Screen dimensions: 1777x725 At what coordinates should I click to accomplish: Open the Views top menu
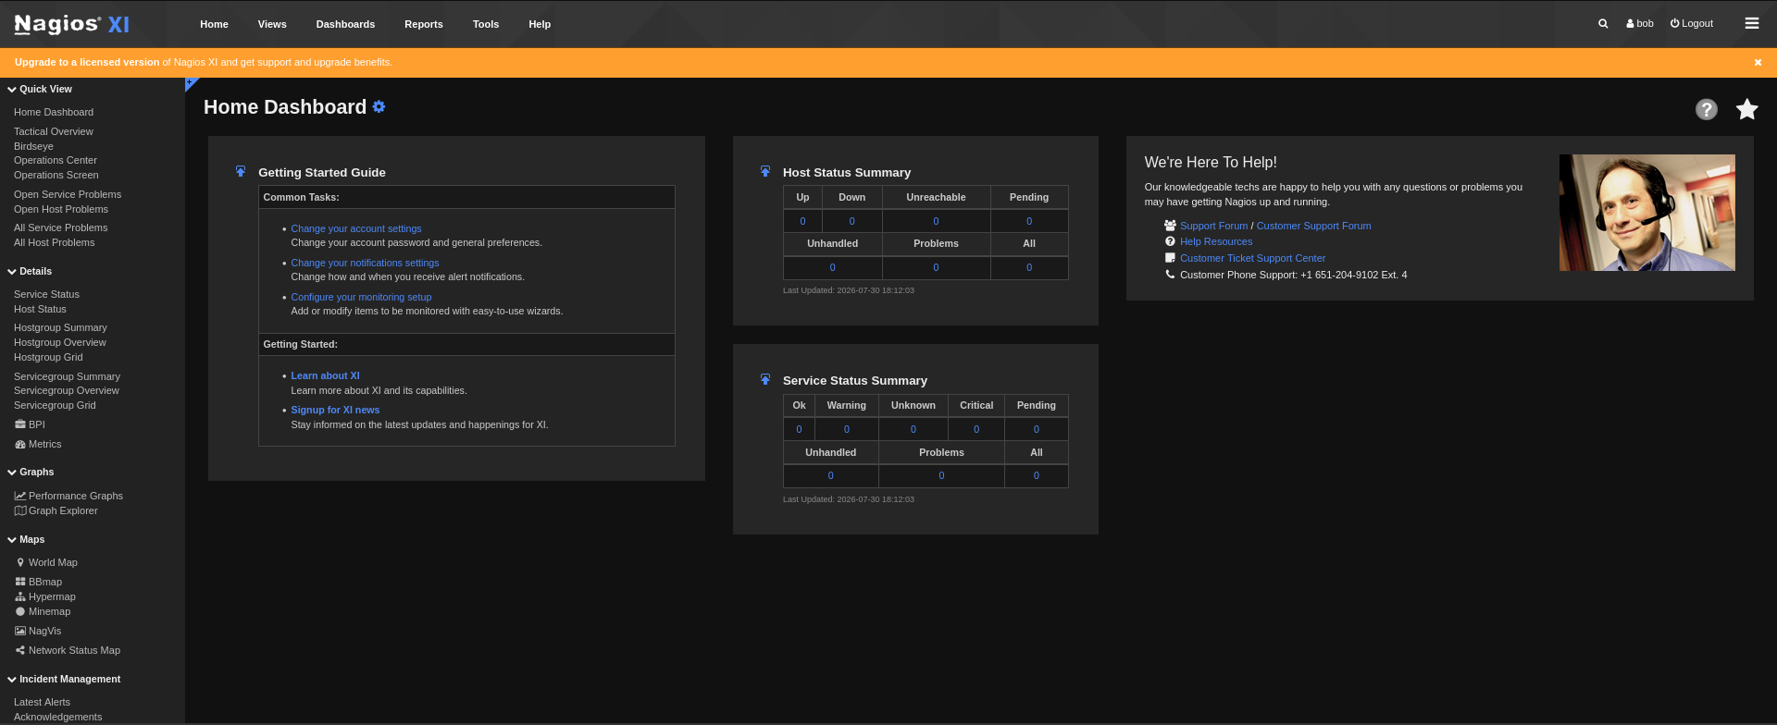[272, 24]
